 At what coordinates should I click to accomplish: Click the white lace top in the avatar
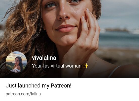(x=16, y=70)
